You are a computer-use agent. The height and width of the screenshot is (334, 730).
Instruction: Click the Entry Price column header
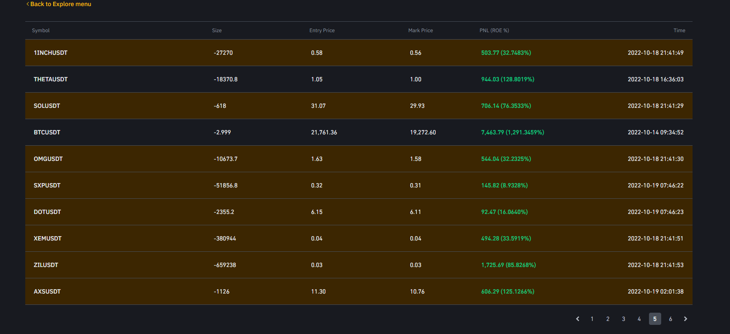coord(322,30)
